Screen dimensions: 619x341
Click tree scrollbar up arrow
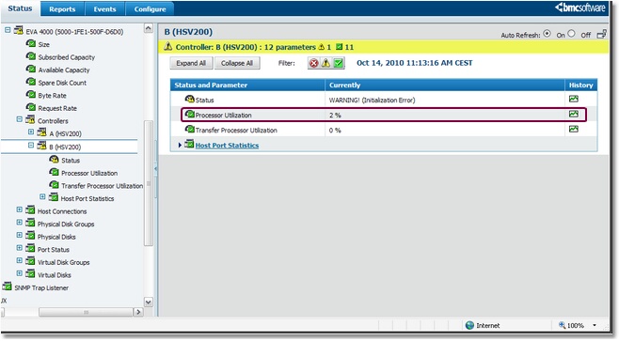click(x=149, y=28)
